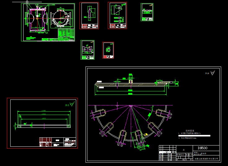Select the circular top view in assembly sheet

point(61,18)
